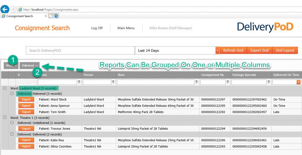Click On Time status in Ward Stock row
This screenshot has width=302, height=155.
click(x=279, y=99)
